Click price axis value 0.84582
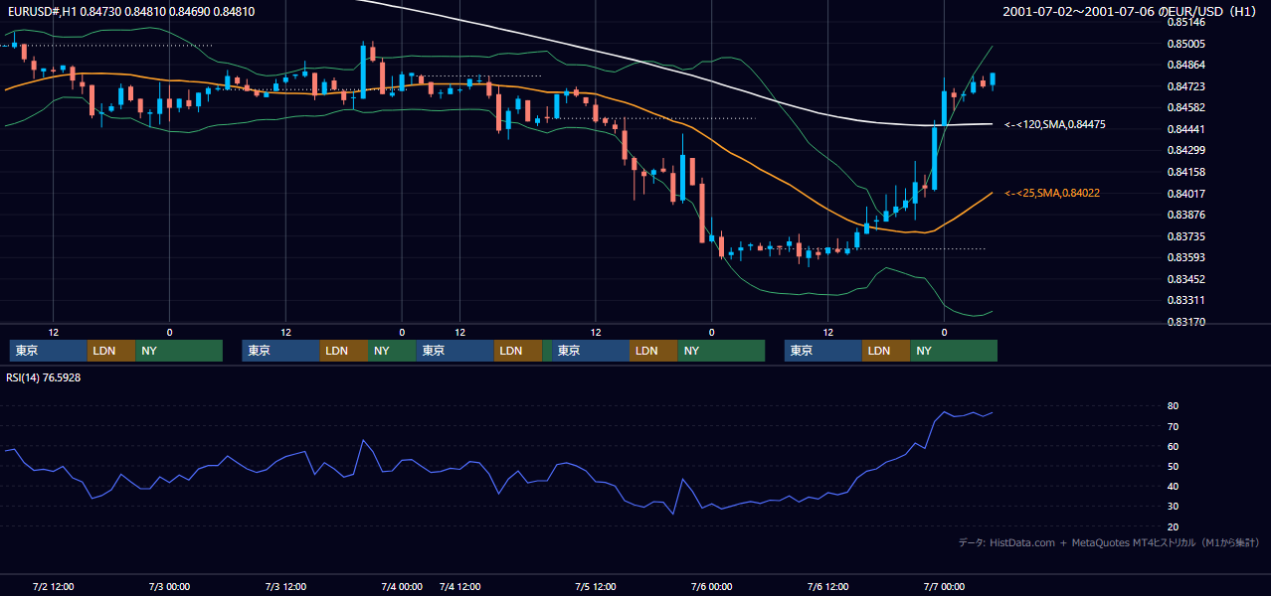The width and height of the screenshot is (1271, 596). coord(1185,107)
